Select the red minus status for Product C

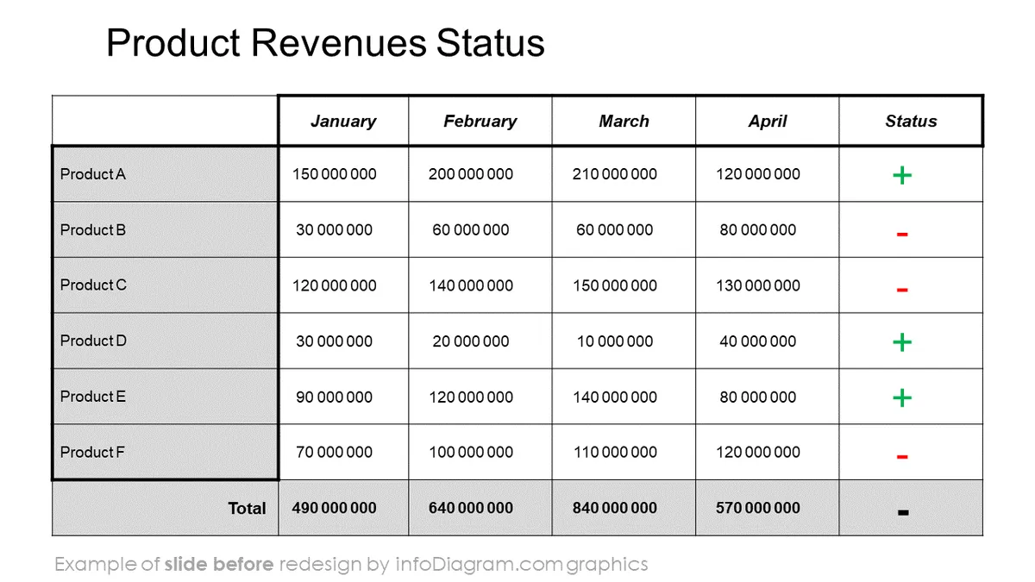pyautogui.click(x=901, y=290)
